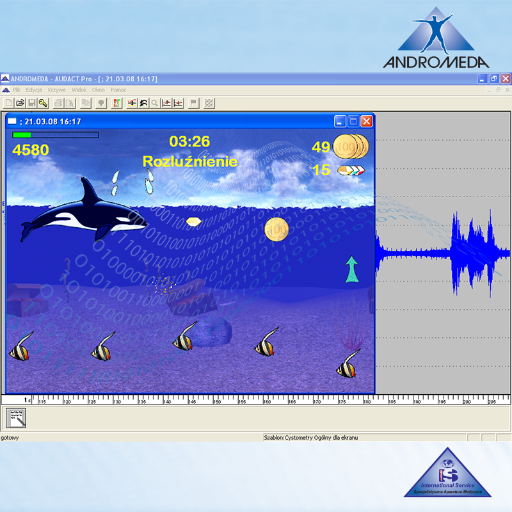Screen dimensions: 512x512
Task: Click the flag toolbar icon
Action: coord(193,102)
